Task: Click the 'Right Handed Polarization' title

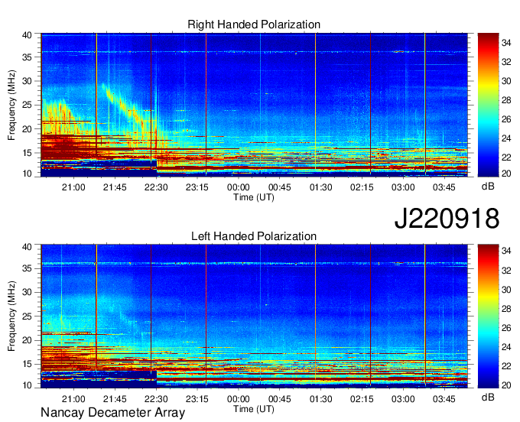Action: tap(254, 24)
